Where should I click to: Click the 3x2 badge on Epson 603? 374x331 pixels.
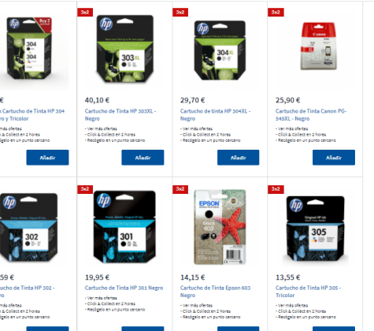click(180, 189)
